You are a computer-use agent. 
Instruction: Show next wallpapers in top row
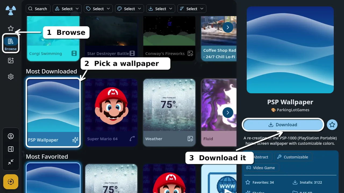pos(228,27)
